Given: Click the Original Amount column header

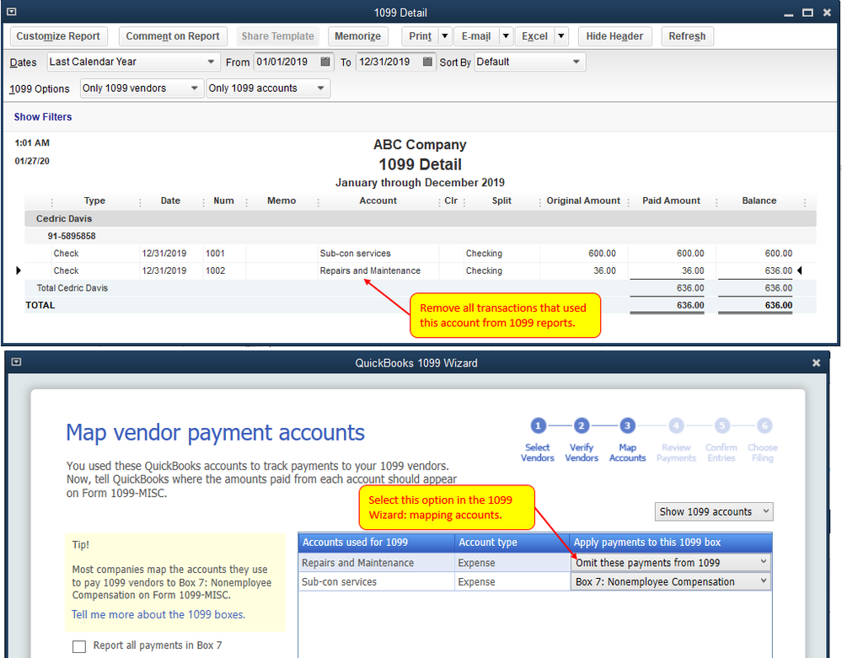Looking at the screenshot, I should tap(583, 201).
